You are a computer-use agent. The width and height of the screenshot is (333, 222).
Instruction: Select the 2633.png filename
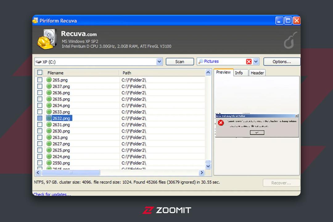(61, 112)
